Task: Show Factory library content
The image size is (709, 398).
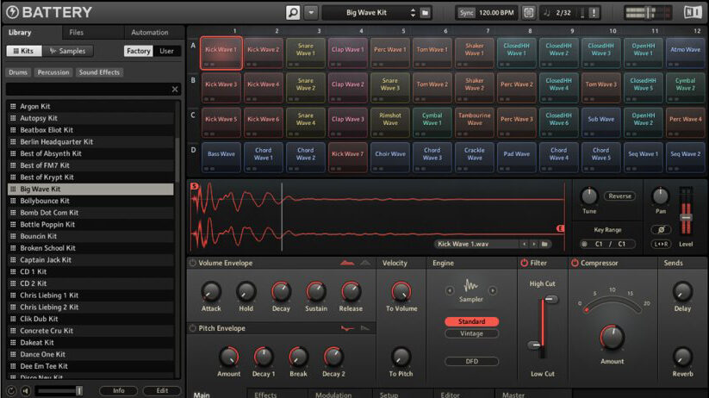Action: (138, 51)
